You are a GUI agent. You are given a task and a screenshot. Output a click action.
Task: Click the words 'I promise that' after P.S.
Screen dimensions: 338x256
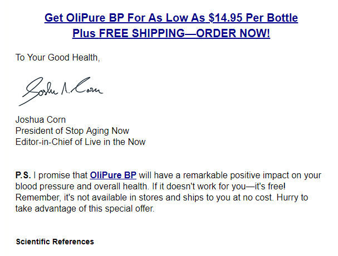(x=60, y=175)
